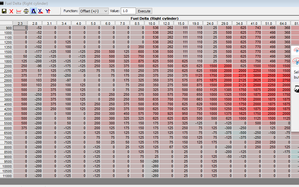Select the 10.0 column header
The width and height of the screenshot is (299, 187).
point(152,23)
